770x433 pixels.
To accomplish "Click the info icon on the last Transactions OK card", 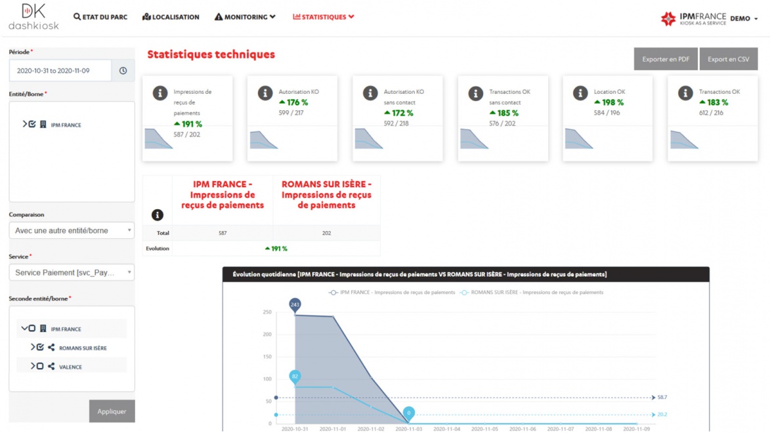I will (x=685, y=93).
